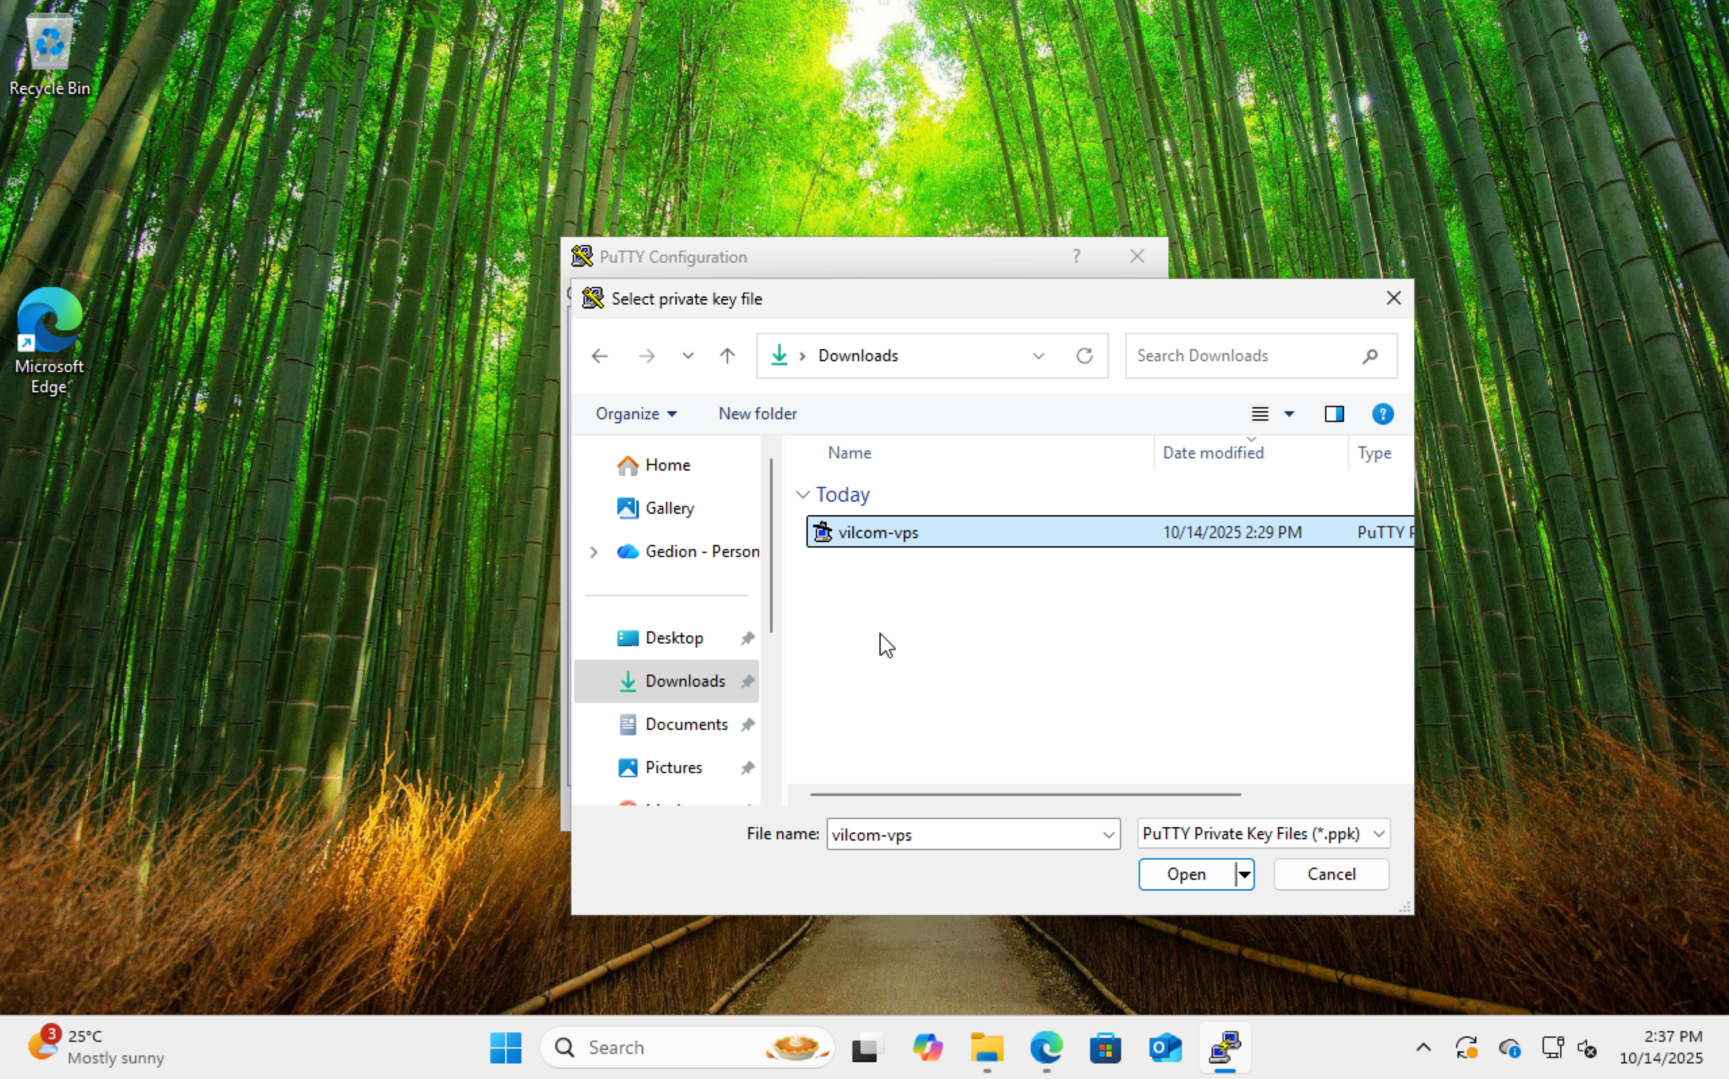Viewport: 1729px width, 1079px height.
Task: Collapse the Today group
Action: click(803, 494)
